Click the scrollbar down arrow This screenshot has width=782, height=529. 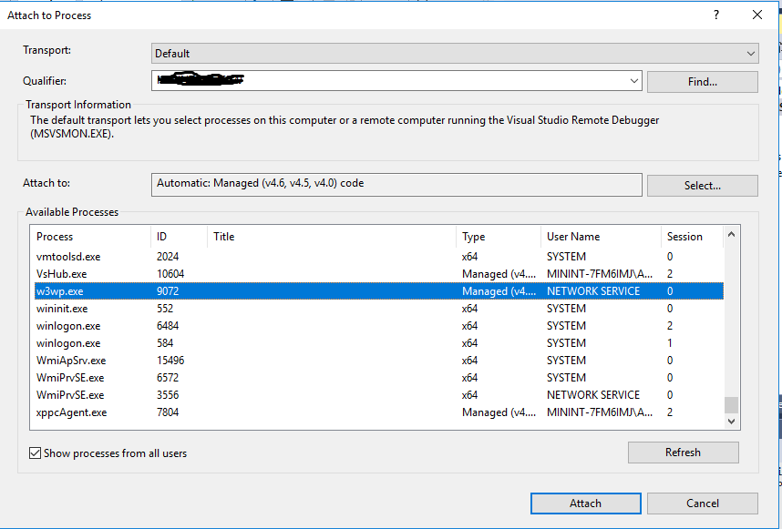pos(732,422)
